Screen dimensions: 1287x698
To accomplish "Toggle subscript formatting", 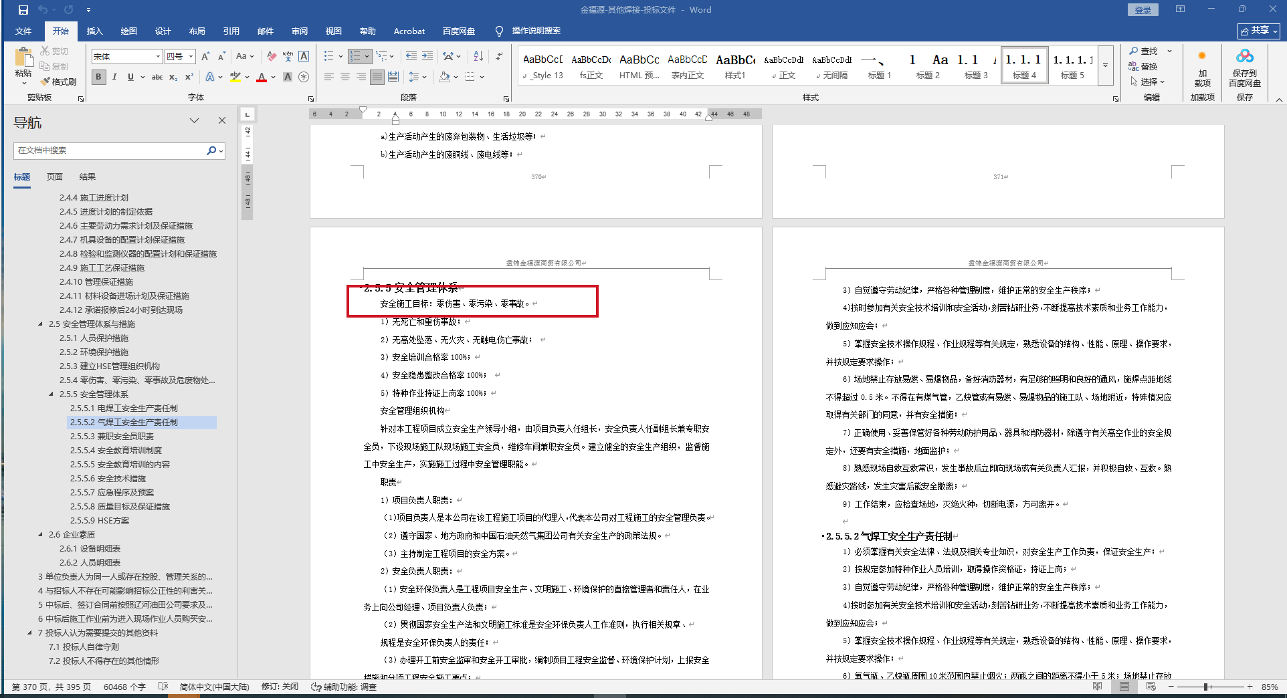I will [x=173, y=77].
